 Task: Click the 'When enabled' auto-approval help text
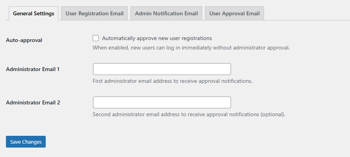coord(191,48)
